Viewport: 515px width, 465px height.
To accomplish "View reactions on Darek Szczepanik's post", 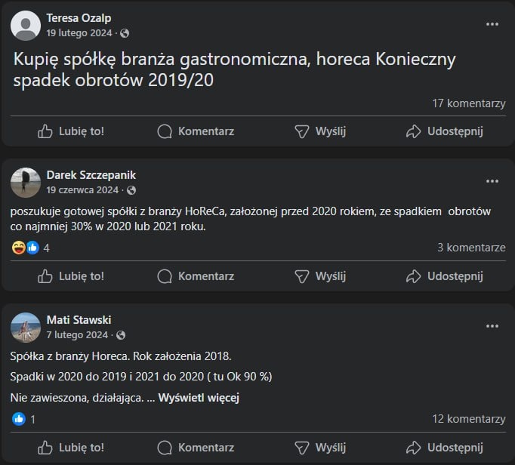I will pyautogui.click(x=31, y=248).
